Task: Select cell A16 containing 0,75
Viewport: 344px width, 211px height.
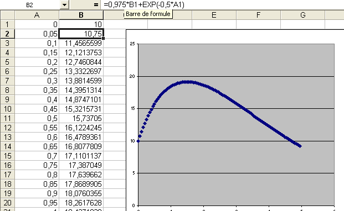Action: (37, 165)
